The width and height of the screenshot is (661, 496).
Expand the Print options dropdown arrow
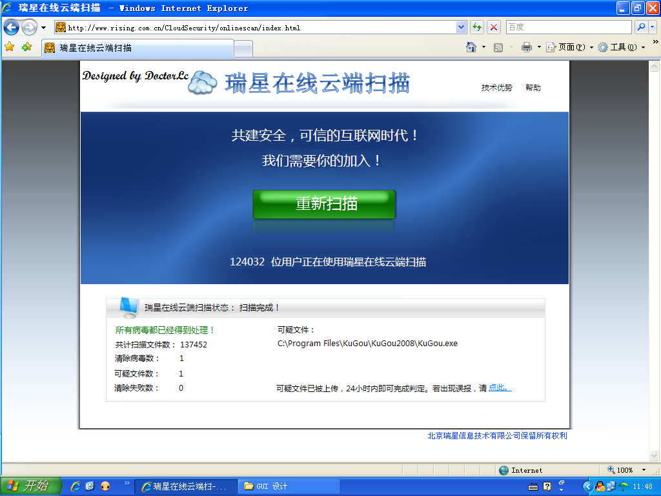tap(539, 47)
